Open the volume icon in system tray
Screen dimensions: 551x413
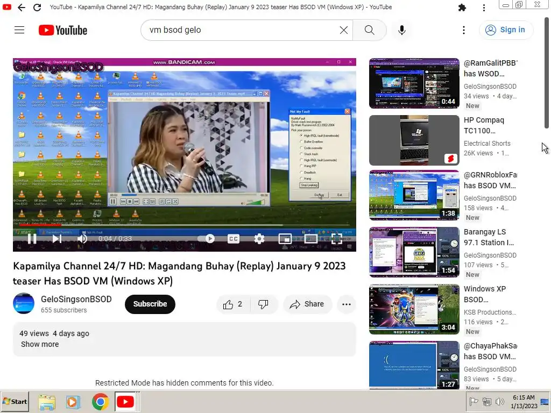tap(499, 401)
